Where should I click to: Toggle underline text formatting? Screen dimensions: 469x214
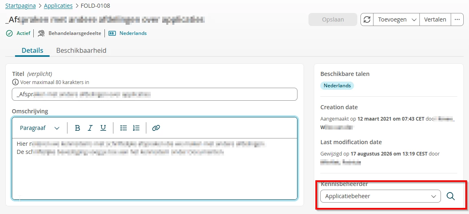(x=103, y=128)
